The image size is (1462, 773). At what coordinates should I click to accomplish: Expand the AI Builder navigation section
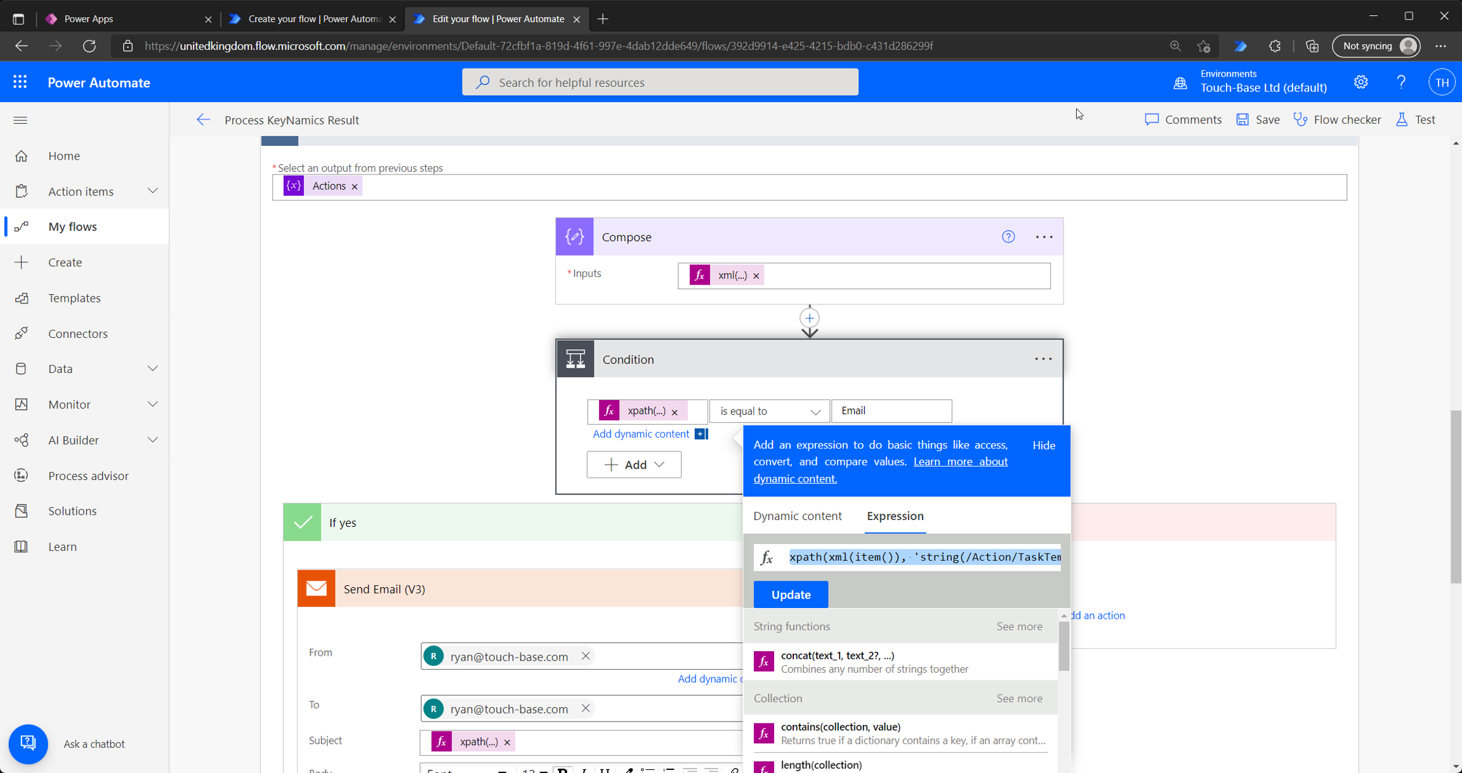[152, 440]
